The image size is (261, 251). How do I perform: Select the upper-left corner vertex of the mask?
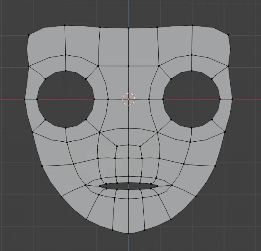[x=29, y=35]
